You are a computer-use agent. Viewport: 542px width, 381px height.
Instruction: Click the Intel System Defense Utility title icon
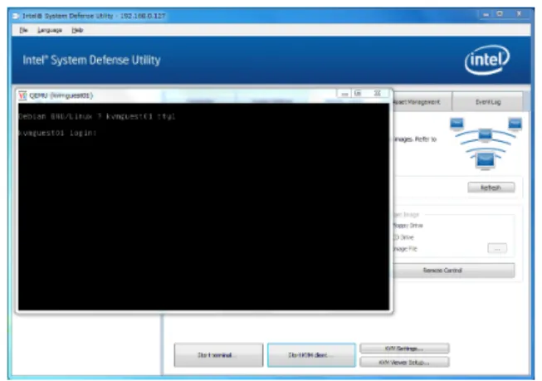pyautogui.click(x=15, y=16)
